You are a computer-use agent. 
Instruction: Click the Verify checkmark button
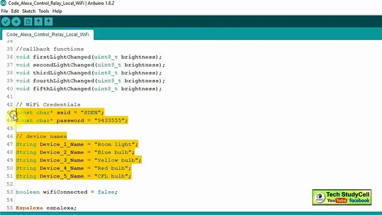(6, 21)
